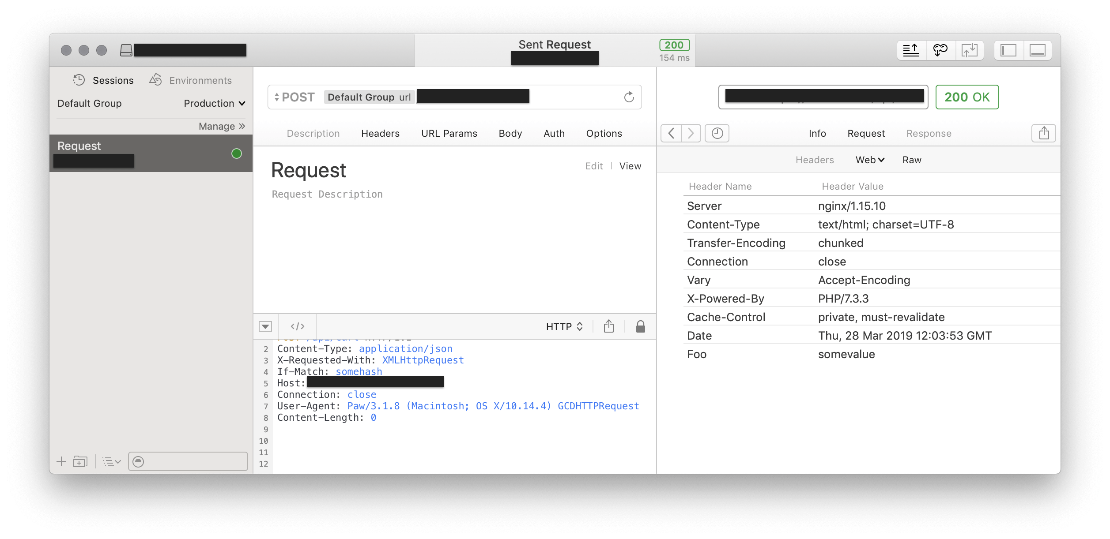Open the Body tab

(510, 134)
